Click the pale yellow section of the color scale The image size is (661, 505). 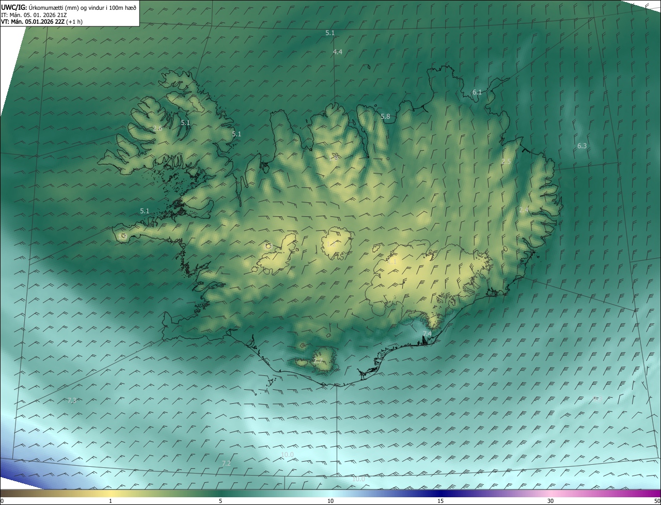[x=111, y=493]
